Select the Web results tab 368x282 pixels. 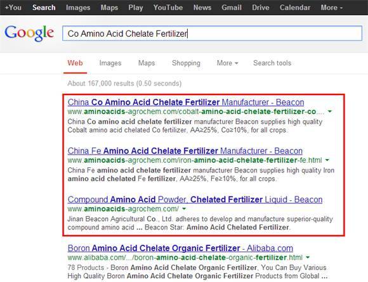coord(75,63)
